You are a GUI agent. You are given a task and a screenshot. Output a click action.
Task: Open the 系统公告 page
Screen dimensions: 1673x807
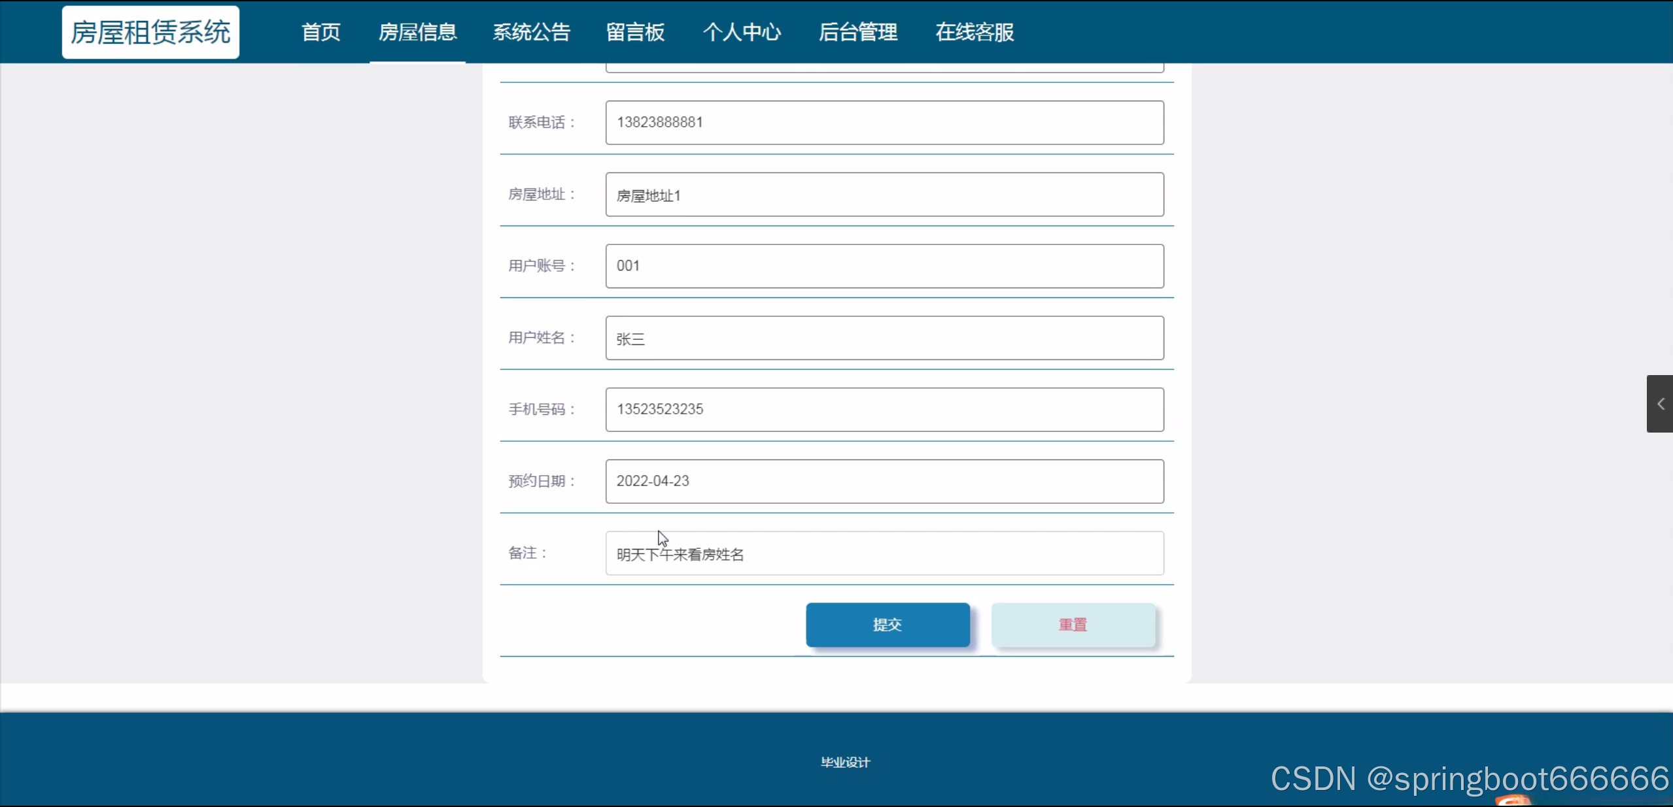[x=531, y=32]
